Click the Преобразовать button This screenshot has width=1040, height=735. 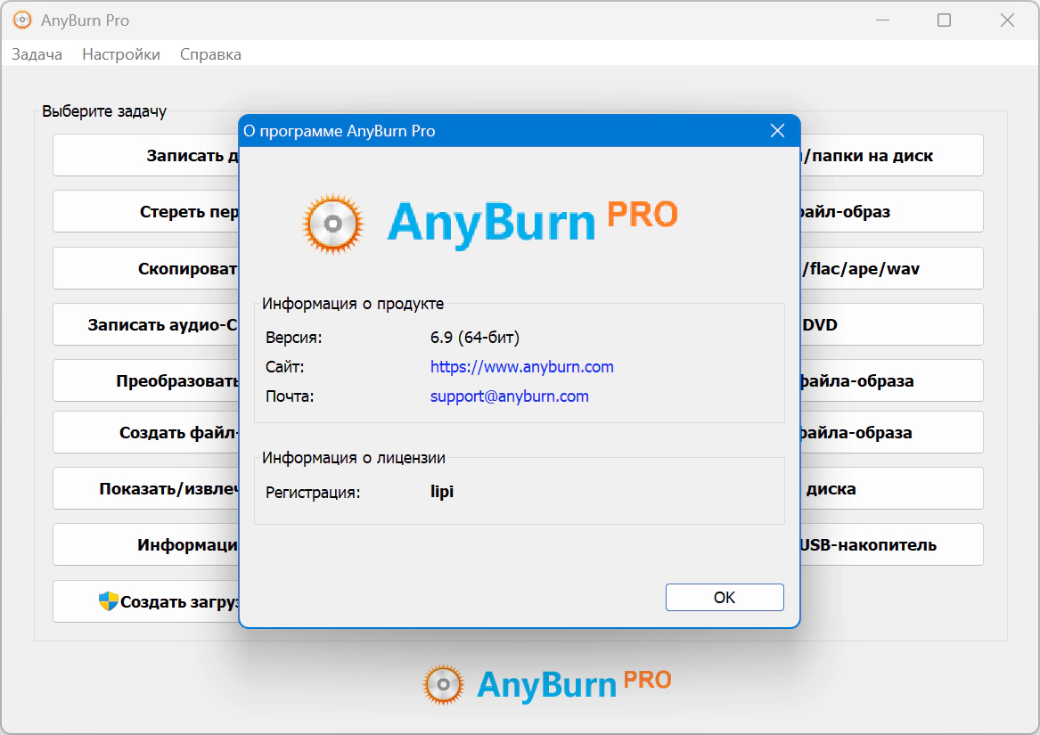146,380
